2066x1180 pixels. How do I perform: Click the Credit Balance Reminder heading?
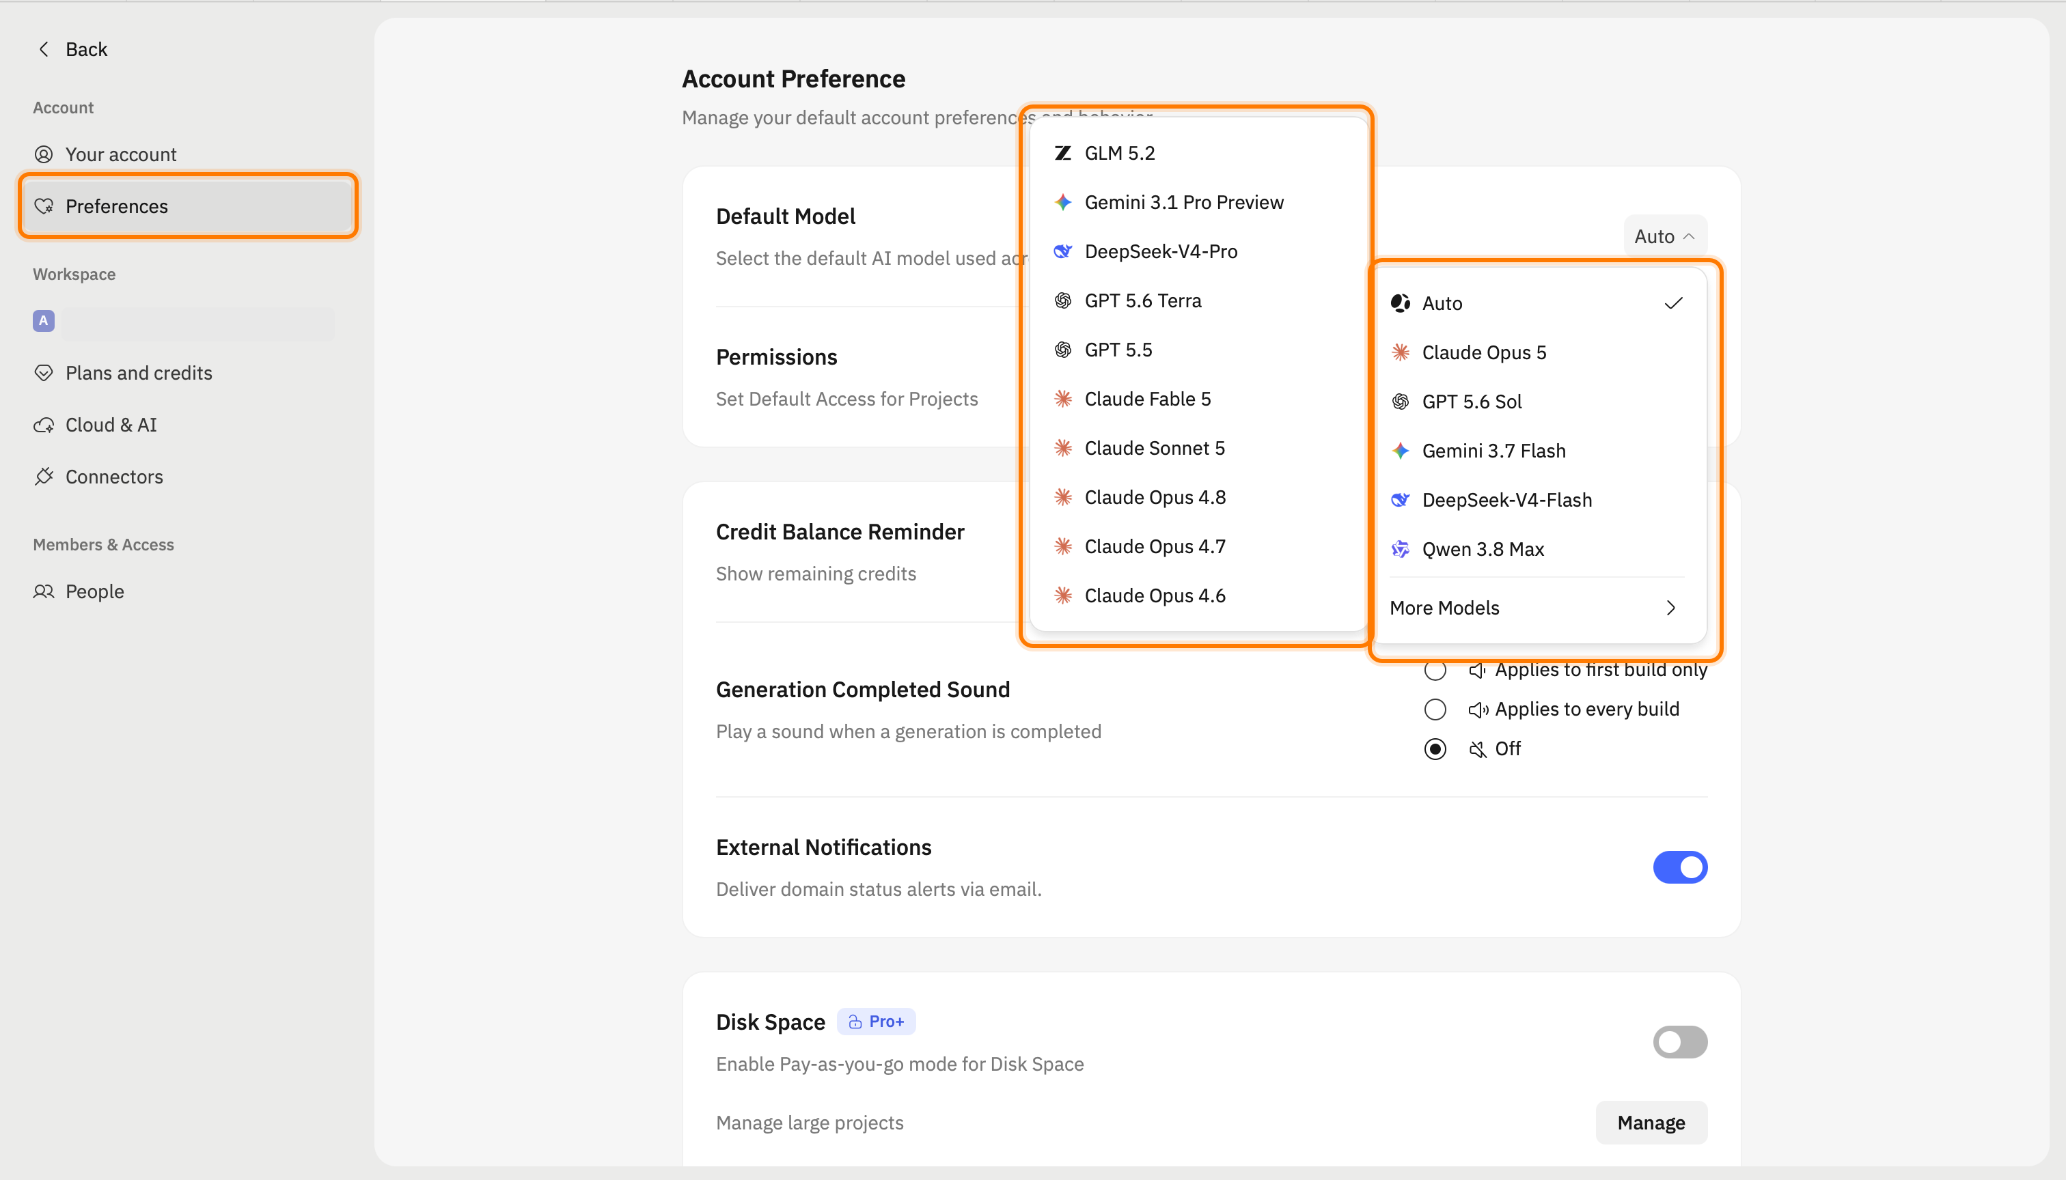tap(840, 532)
